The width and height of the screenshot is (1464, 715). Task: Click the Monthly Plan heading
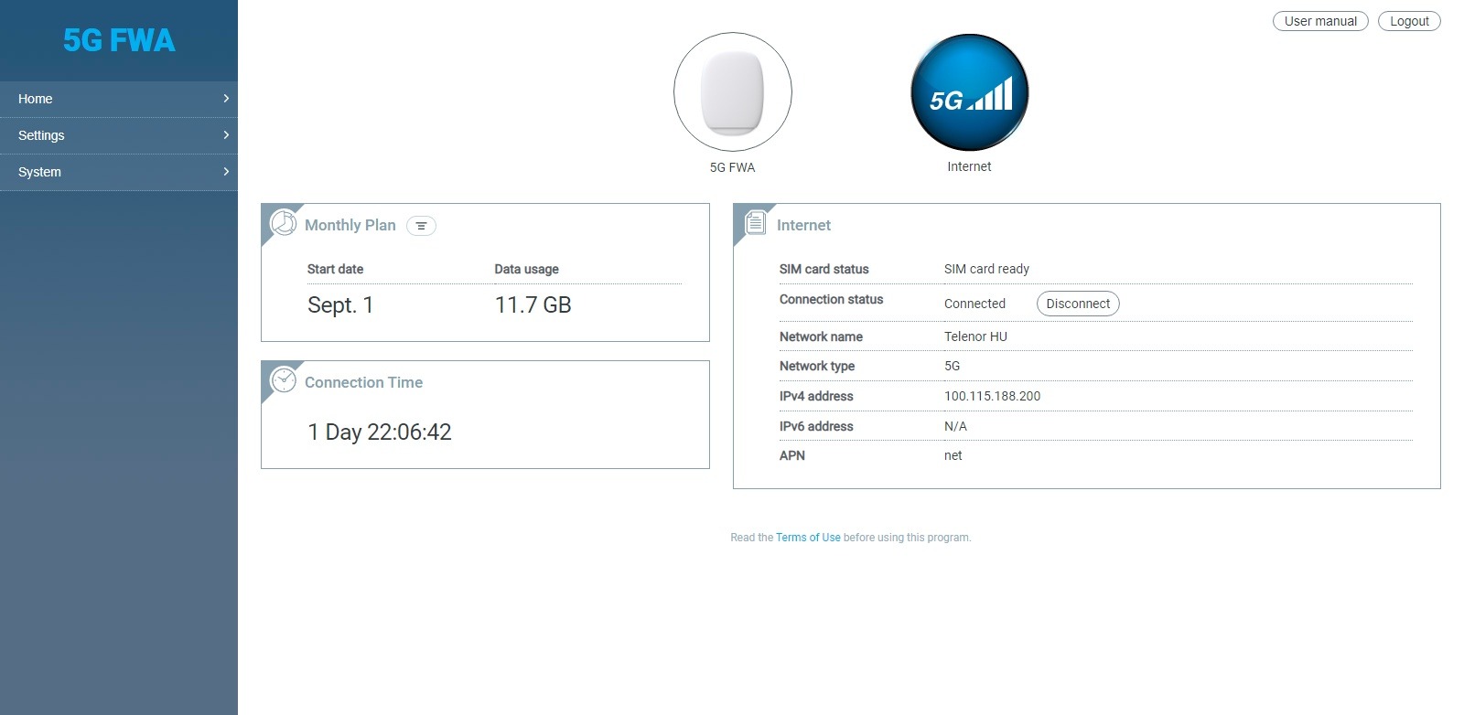[x=350, y=225]
